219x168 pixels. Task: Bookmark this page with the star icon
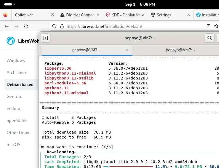coord(216,26)
